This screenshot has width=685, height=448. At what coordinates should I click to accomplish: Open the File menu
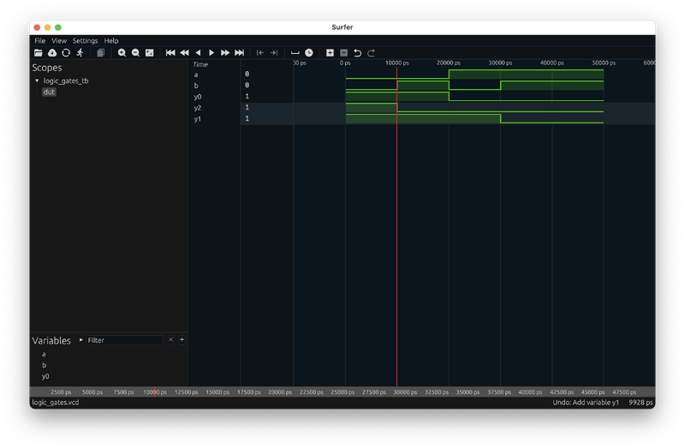39,40
